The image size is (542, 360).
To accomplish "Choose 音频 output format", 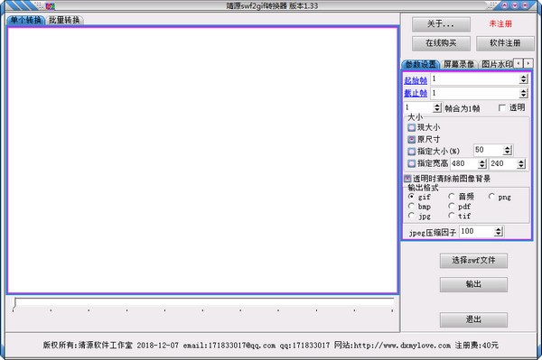I will [x=451, y=197].
